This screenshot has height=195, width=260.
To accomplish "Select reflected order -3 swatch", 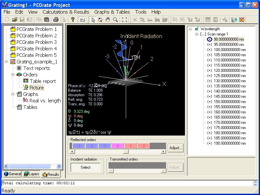I will [79, 146].
